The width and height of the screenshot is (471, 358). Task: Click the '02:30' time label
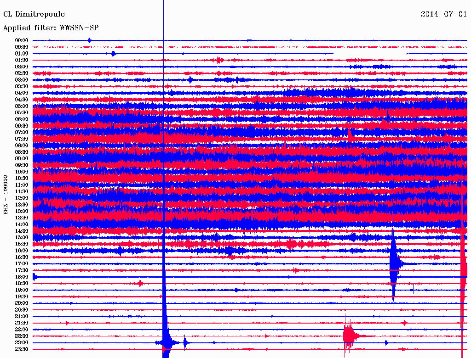(22, 73)
